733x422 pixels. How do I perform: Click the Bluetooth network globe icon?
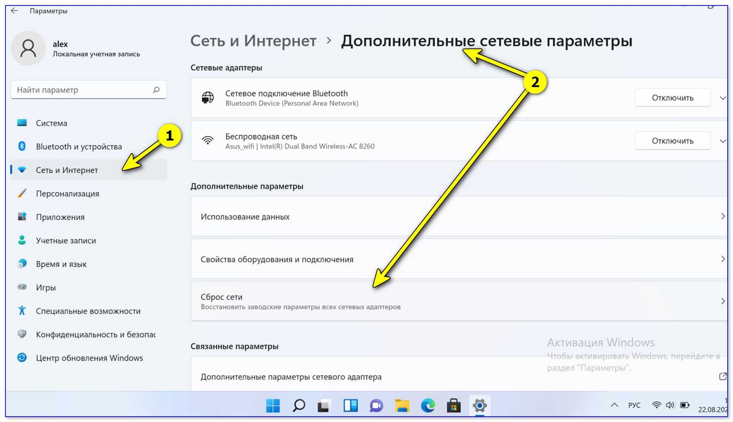pyautogui.click(x=208, y=98)
